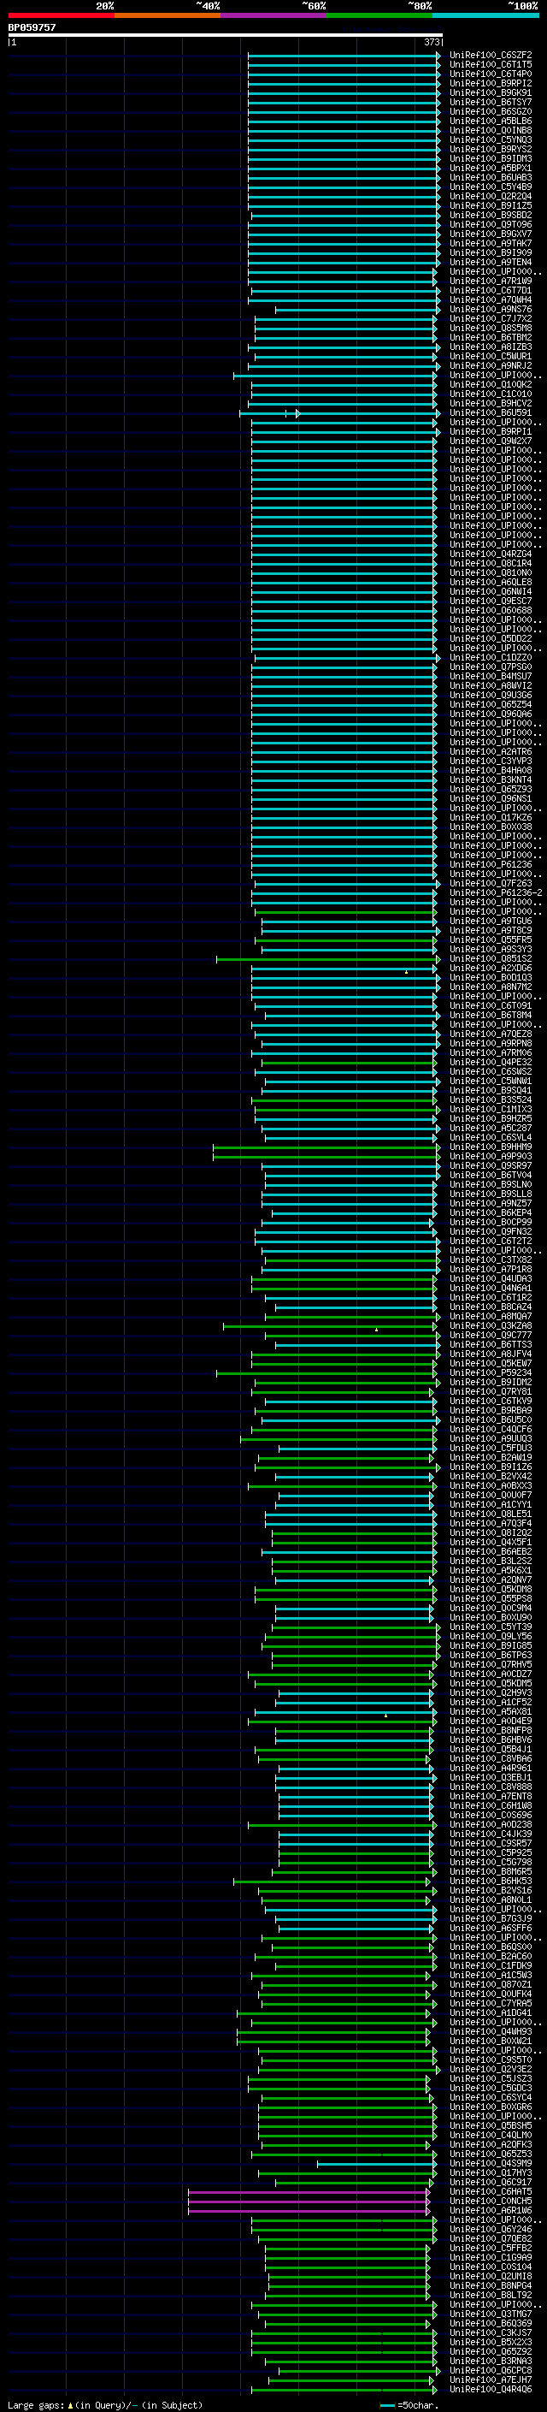Select the label UniRef100_A2XDG6
This screenshot has height=2412, width=547.
(x=491, y=969)
